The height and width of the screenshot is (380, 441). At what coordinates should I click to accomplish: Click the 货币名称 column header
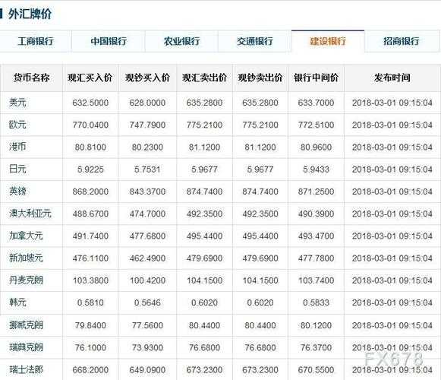point(32,78)
